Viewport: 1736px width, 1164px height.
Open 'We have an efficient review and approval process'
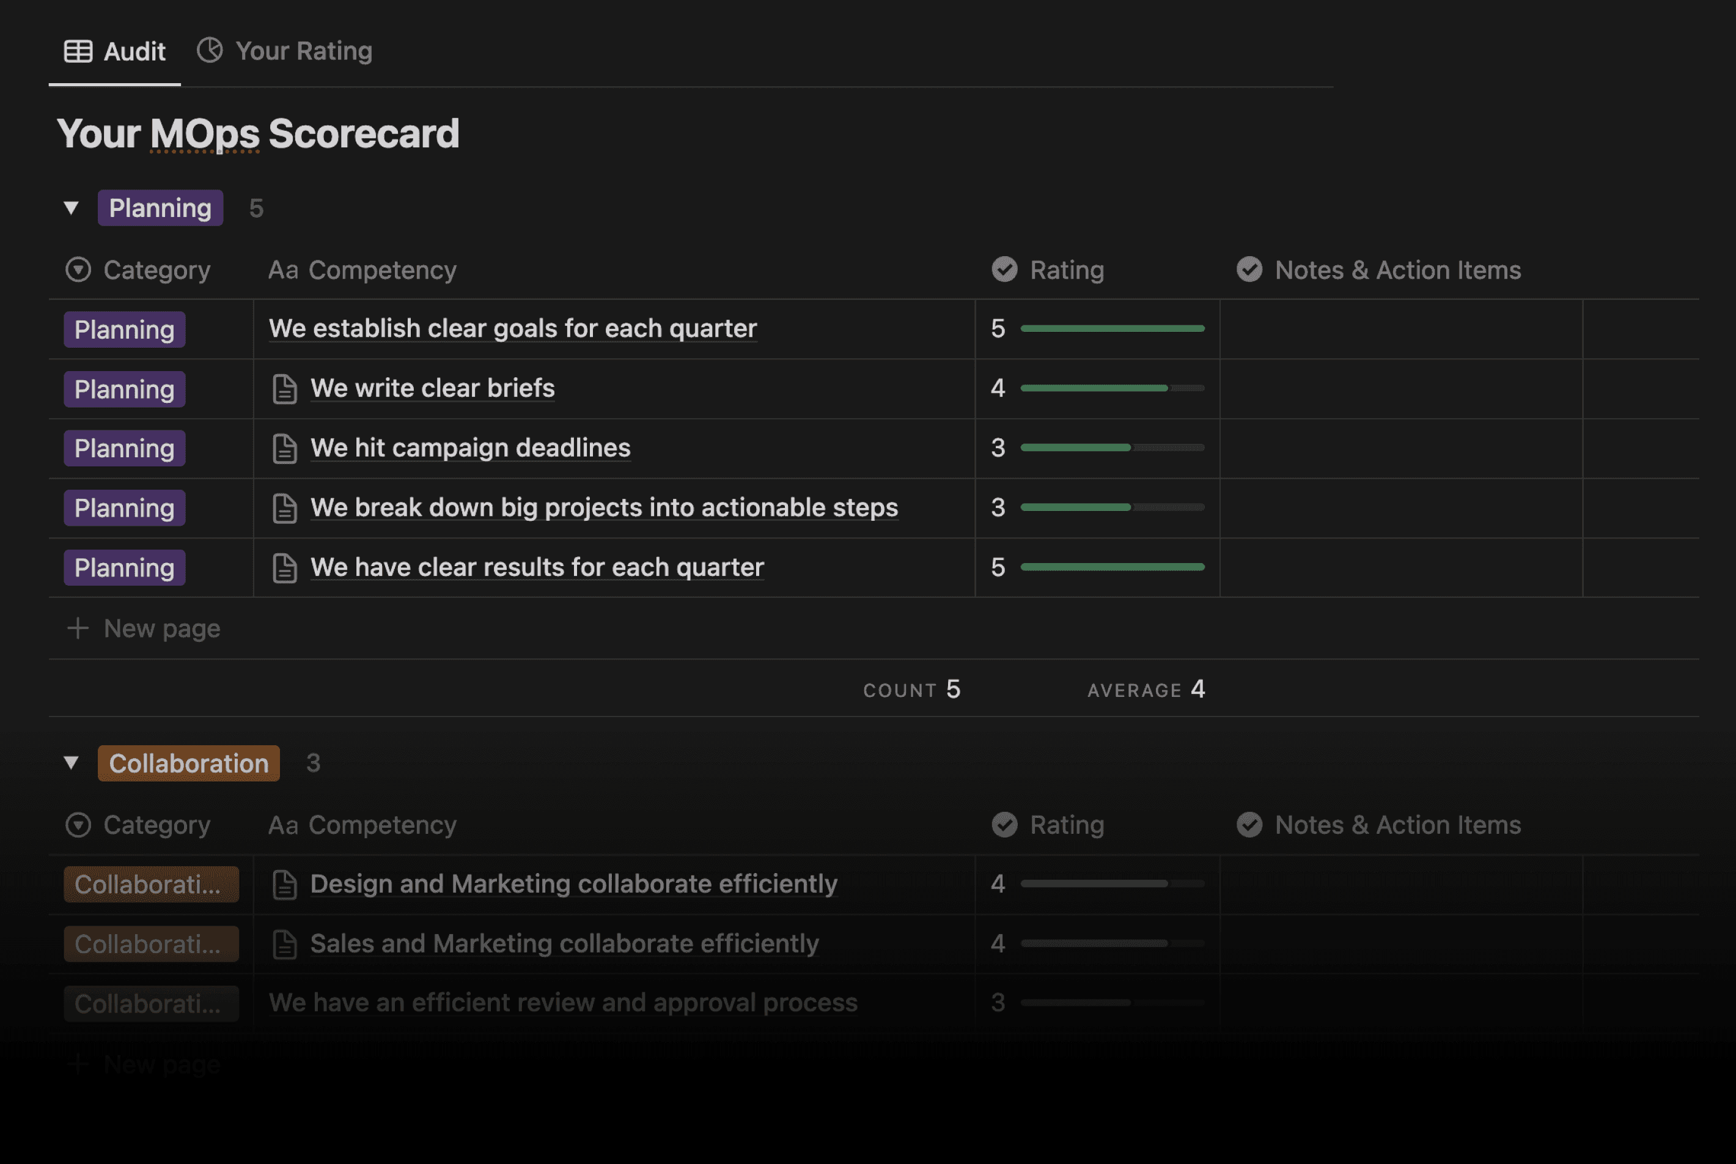tap(564, 1003)
